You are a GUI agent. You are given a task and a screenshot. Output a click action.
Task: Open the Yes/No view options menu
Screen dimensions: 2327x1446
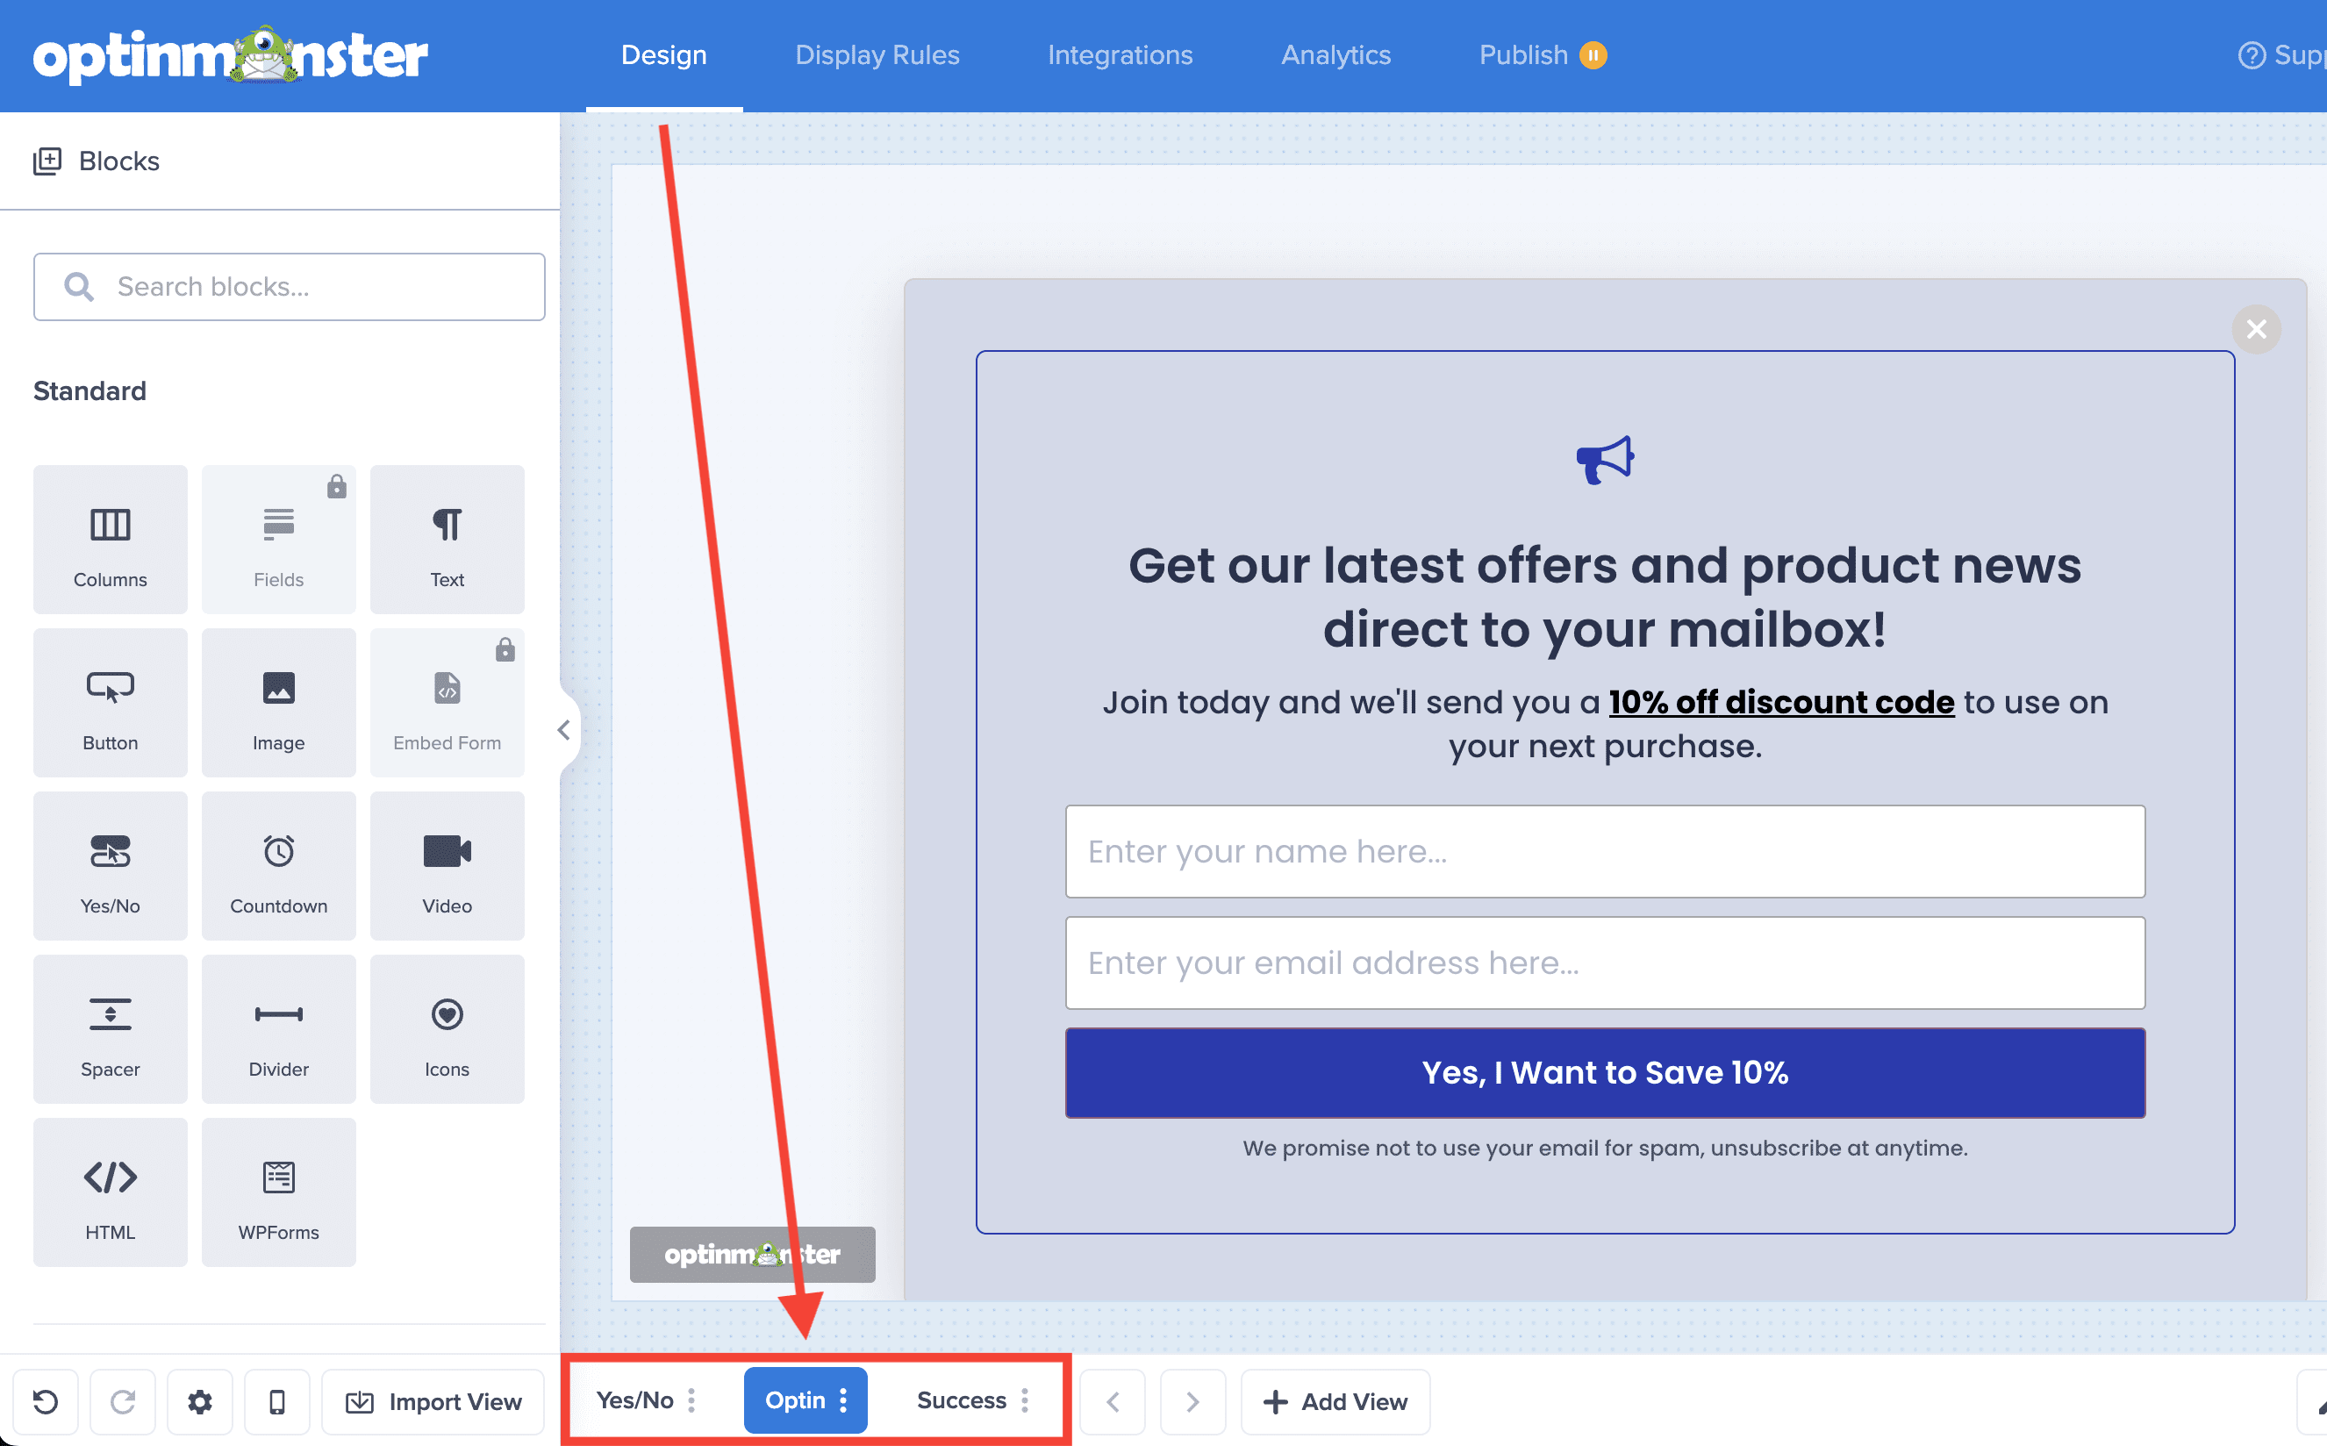(691, 1400)
